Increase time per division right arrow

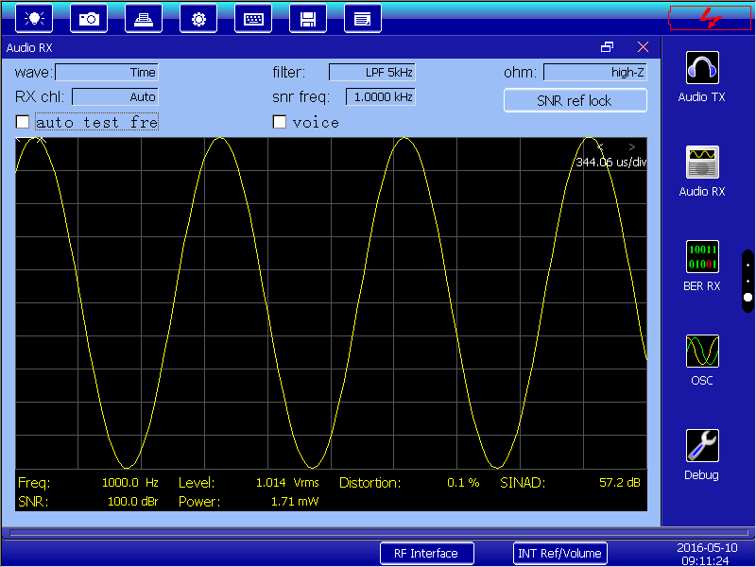click(x=631, y=146)
